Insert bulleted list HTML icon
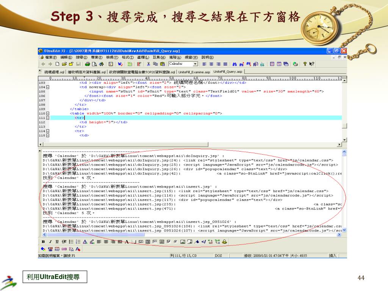This screenshot has height=291, width=388. click(71, 242)
